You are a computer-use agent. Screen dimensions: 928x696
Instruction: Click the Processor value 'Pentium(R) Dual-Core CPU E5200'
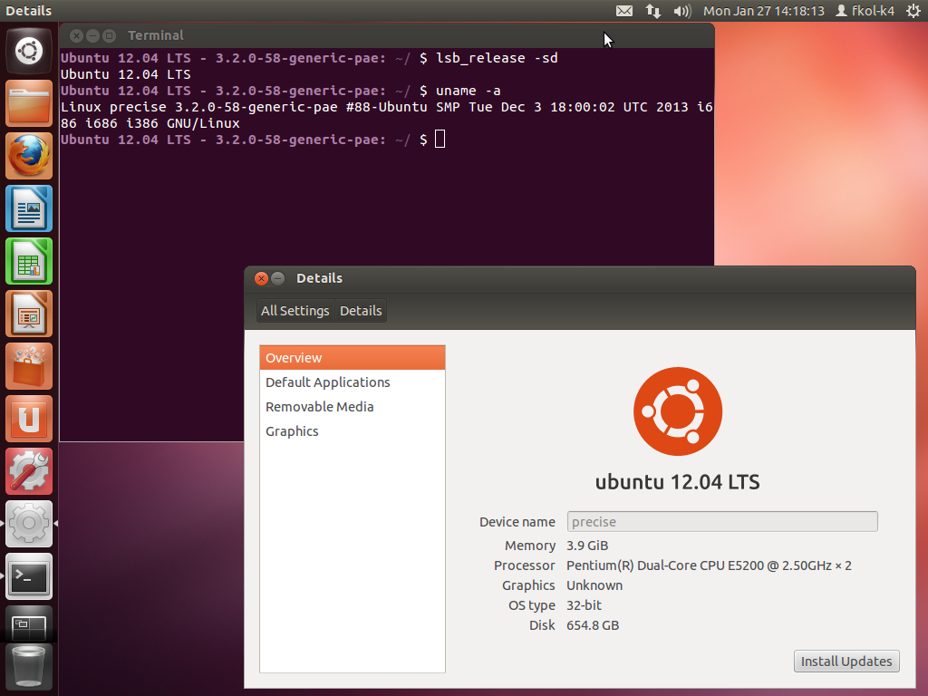(665, 565)
